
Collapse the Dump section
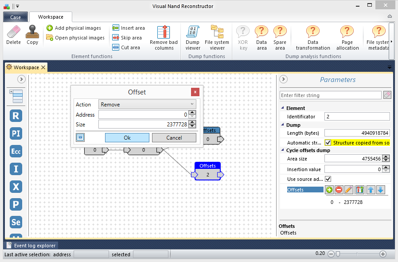click(x=282, y=125)
